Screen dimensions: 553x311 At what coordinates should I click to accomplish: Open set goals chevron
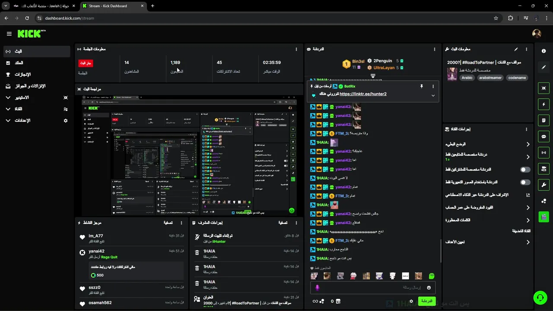click(x=528, y=242)
